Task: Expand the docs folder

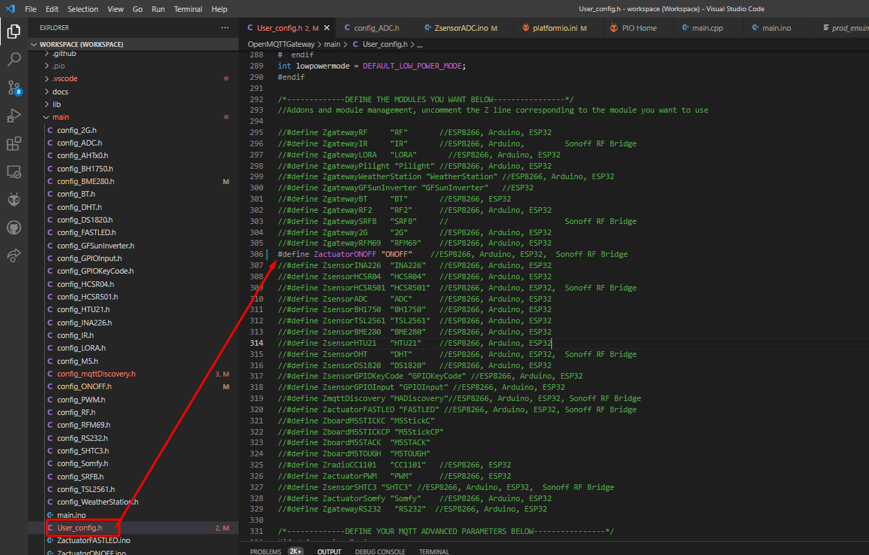Action: [133, 92]
